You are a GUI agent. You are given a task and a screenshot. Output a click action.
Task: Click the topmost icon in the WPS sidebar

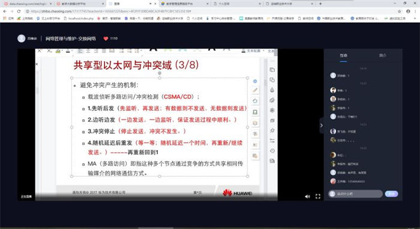point(272,70)
